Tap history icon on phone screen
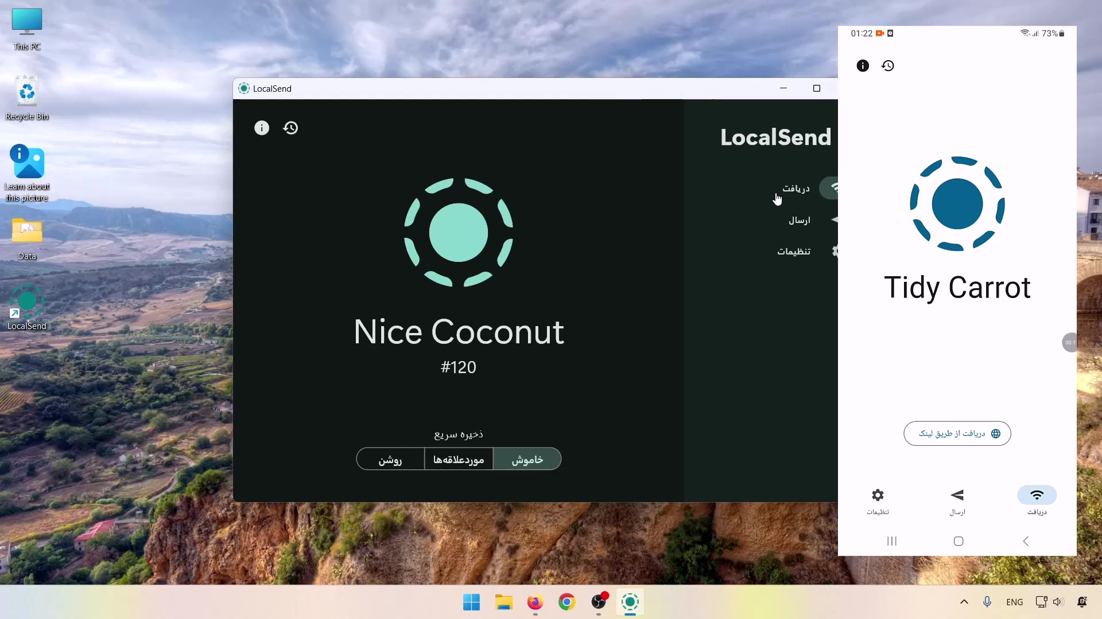 pyautogui.click(x=888, y=66)
